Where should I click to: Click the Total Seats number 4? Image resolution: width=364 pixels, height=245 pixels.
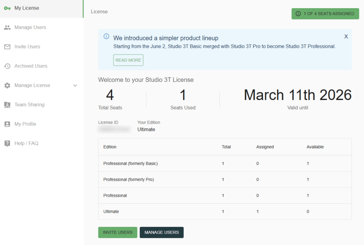pyautogui.click(x=110, y=95)
